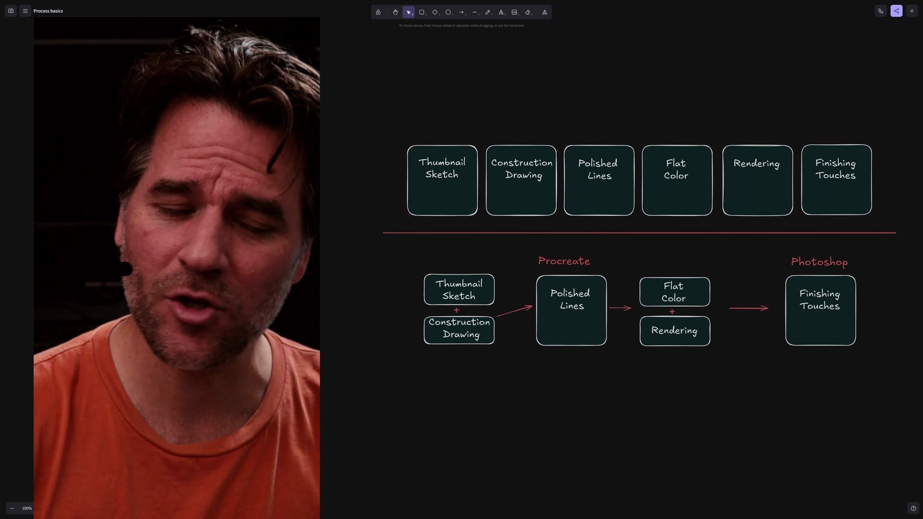Insert an image onto the canvas
The width and height of the screenshot is (923, 519).
coord(514,12)
